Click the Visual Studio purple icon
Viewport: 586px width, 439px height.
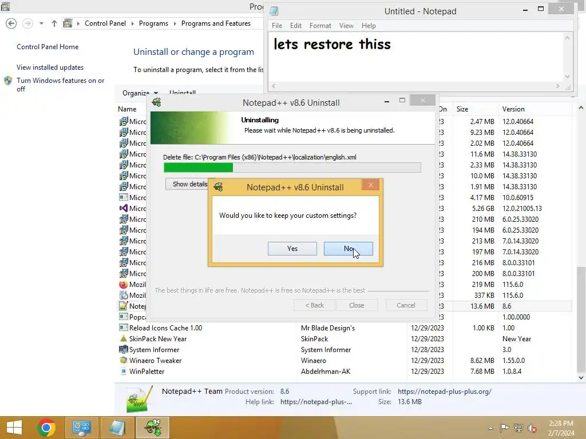click(124, 208)
